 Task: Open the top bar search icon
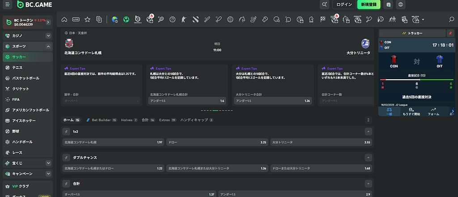pyautogui.click(x=324, y=4)
